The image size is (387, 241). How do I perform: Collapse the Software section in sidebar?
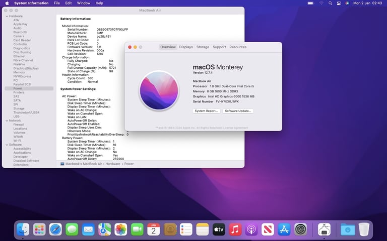pos(7,145)
